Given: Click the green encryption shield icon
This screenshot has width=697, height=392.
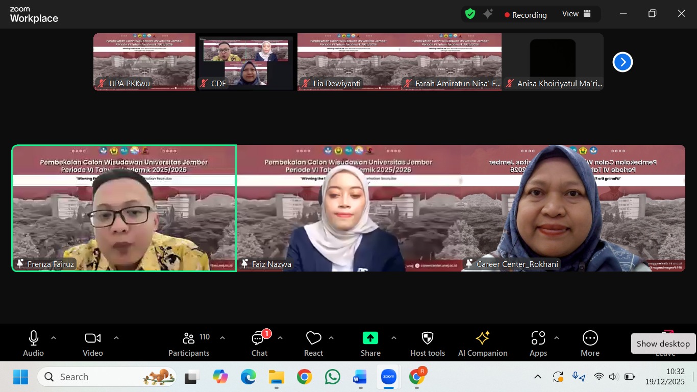Looking at the screenshot, I should (x=470, y=14).
